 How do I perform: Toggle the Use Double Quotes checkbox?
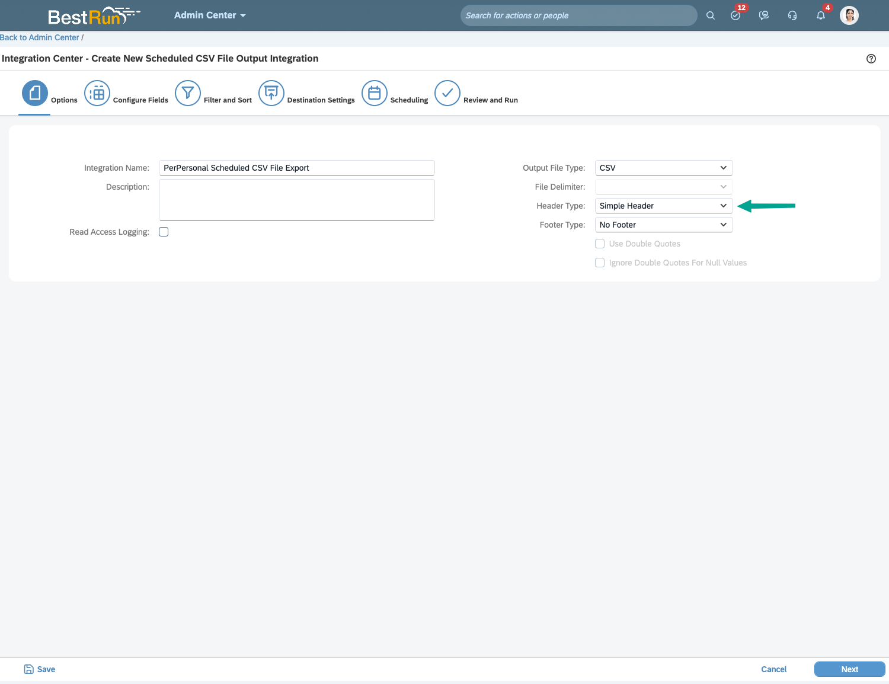(600, 244)
